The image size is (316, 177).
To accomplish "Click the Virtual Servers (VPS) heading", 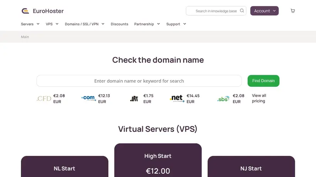I will click(x=158, y=129).
